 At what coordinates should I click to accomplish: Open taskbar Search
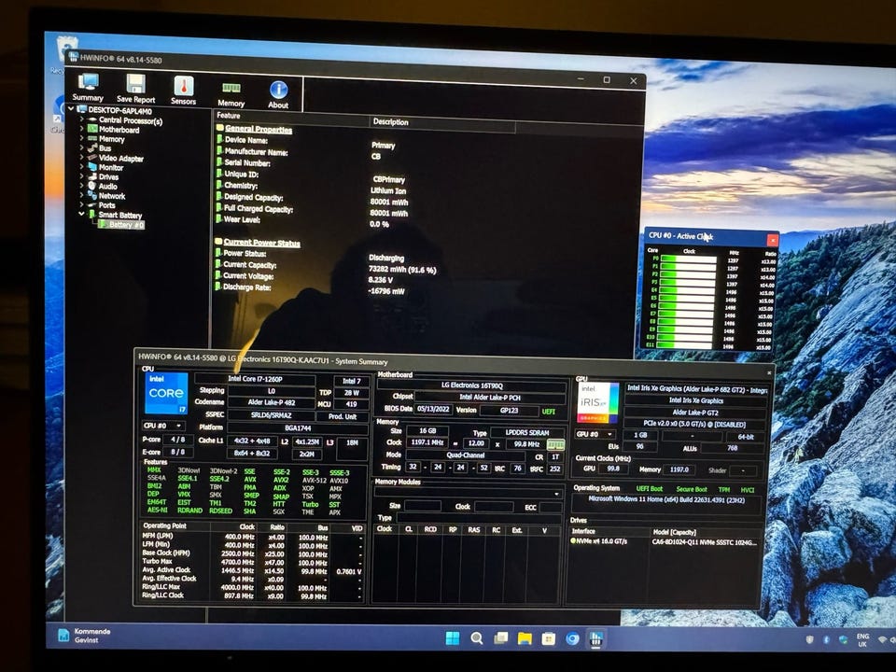click(477, 637)
